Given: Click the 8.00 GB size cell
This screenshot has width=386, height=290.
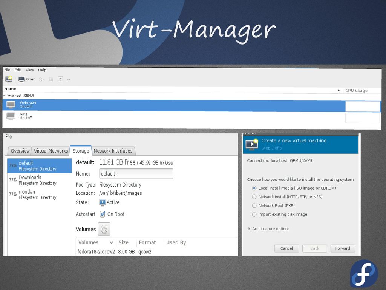Looking at the screenshot, I should (126, 252).
